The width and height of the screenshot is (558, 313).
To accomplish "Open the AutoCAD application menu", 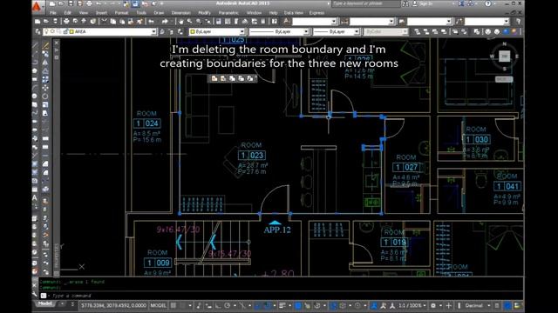I will click(37, 6).
